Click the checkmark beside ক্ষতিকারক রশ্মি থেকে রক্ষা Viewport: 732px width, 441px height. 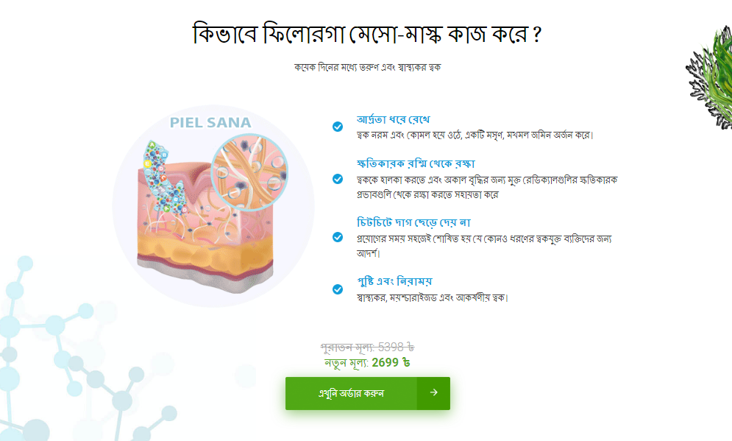337,179
